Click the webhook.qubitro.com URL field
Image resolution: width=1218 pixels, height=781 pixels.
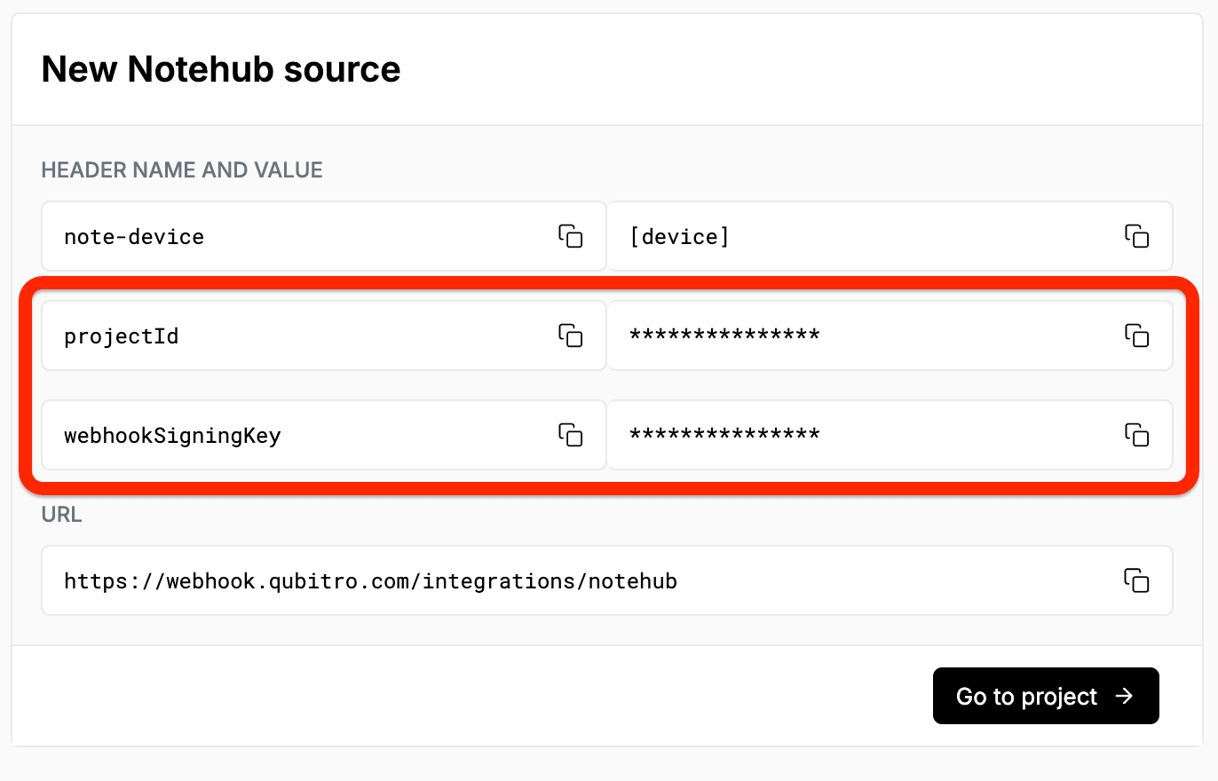tap(607, 580)
